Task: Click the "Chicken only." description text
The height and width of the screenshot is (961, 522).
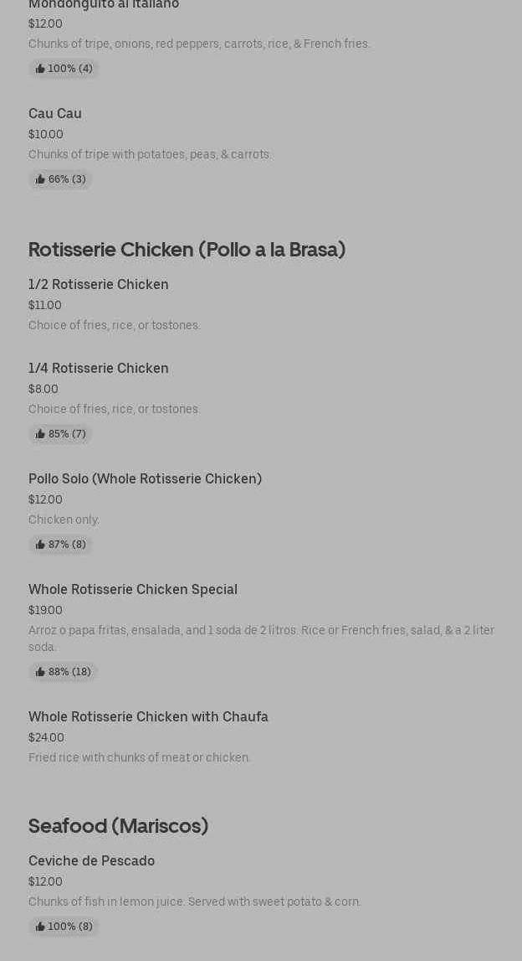Action: point(64,519)
